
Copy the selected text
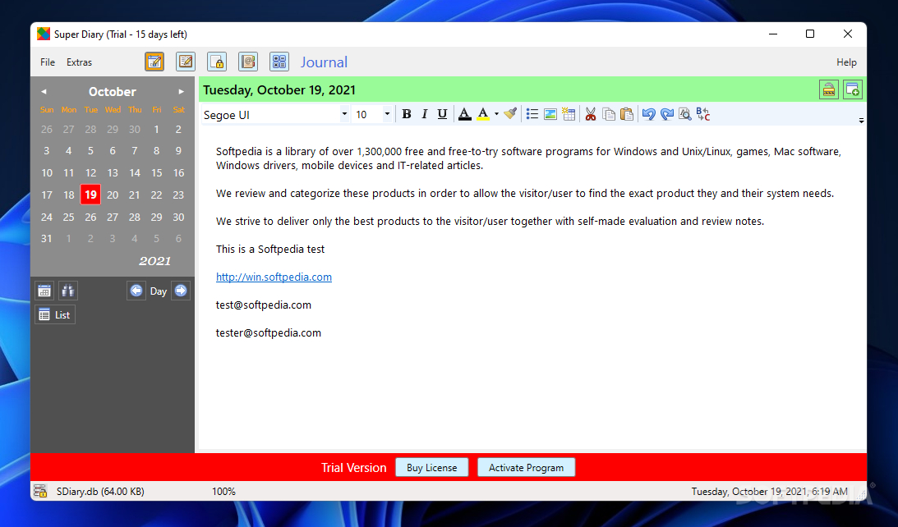click(609, 114)
